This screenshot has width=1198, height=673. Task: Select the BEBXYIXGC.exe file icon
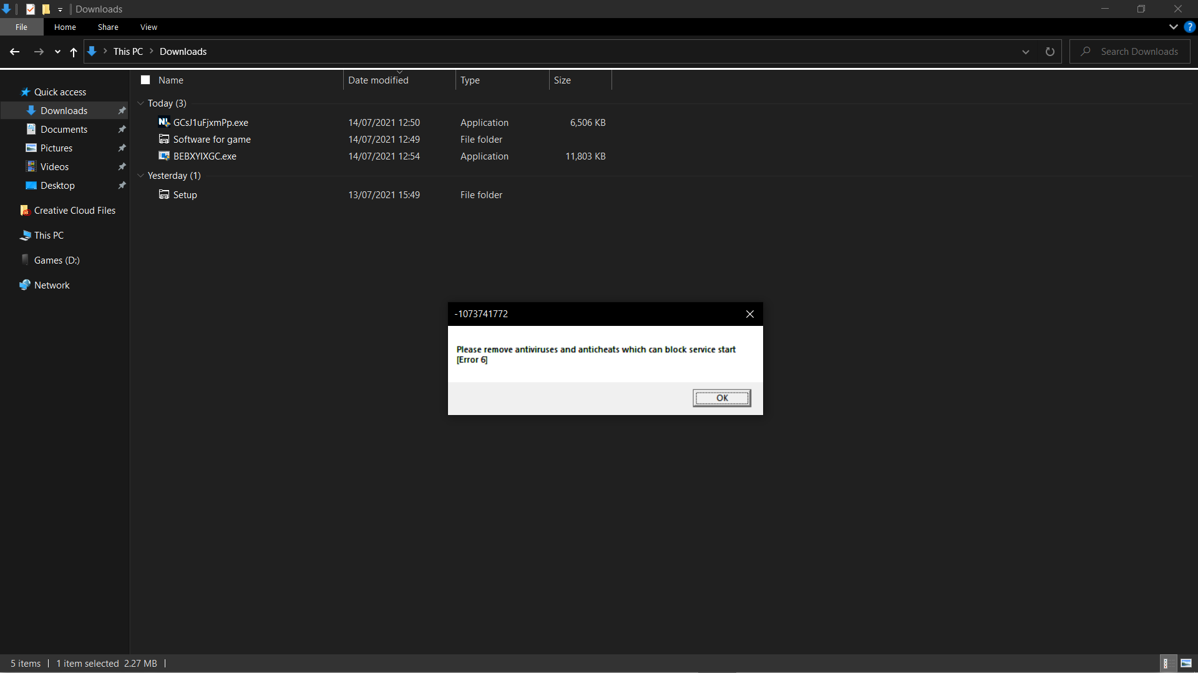164,156
